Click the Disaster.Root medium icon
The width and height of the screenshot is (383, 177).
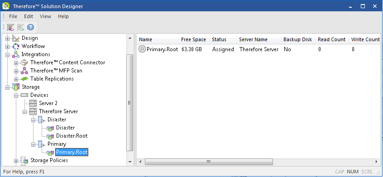[x=50, y=136]
